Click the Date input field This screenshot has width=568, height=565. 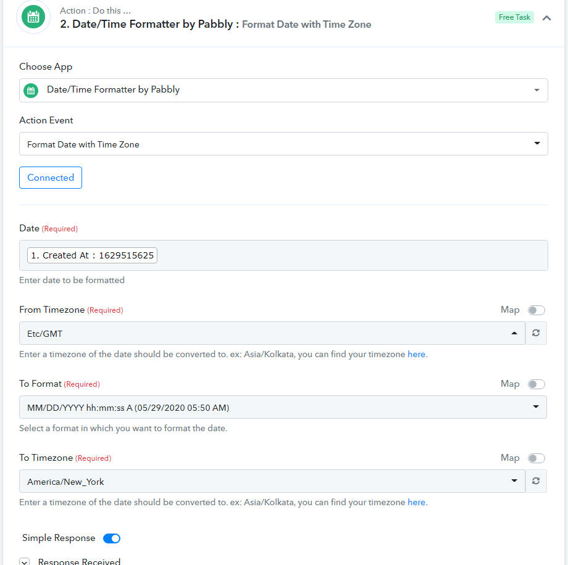click(x=283, y=255)
